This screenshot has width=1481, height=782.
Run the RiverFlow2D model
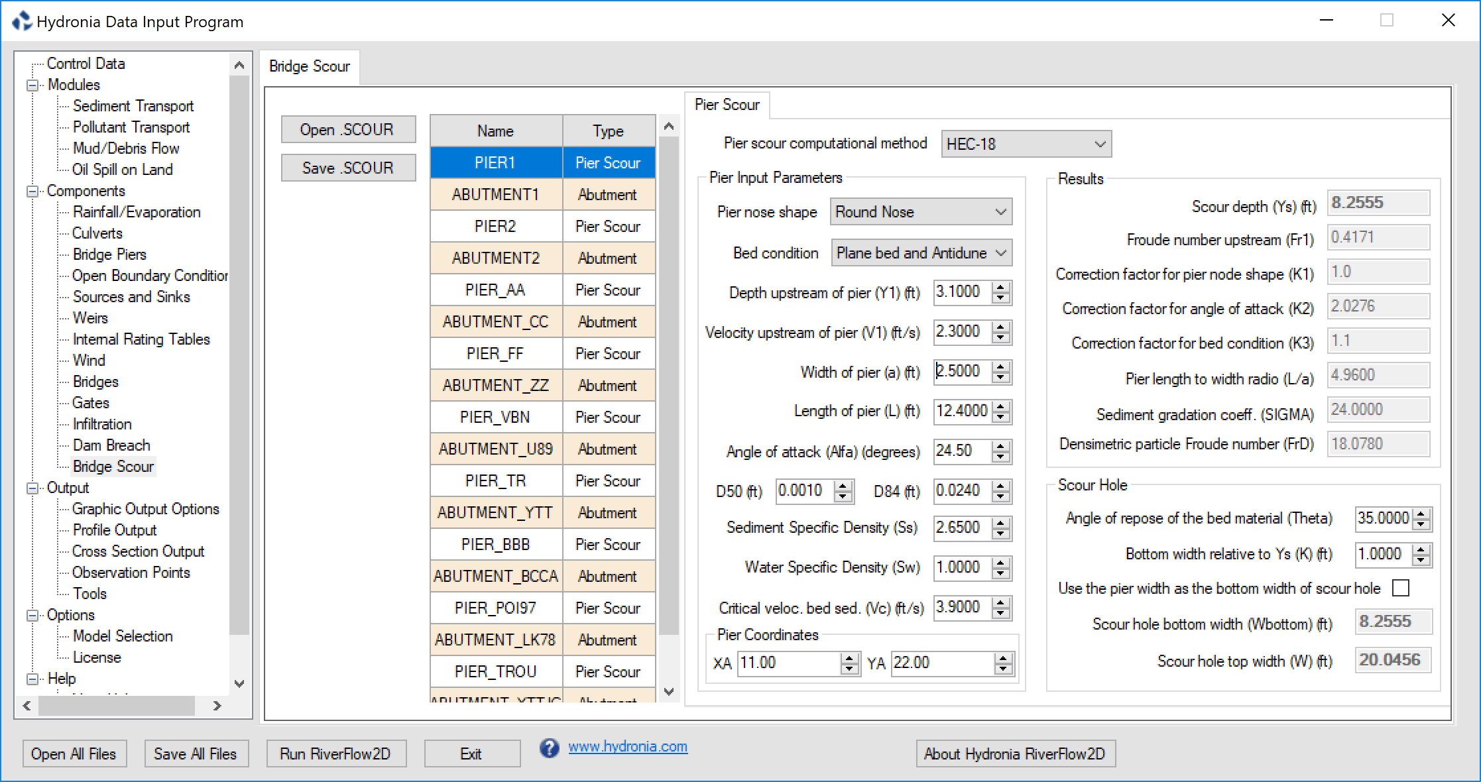[335, 754]
